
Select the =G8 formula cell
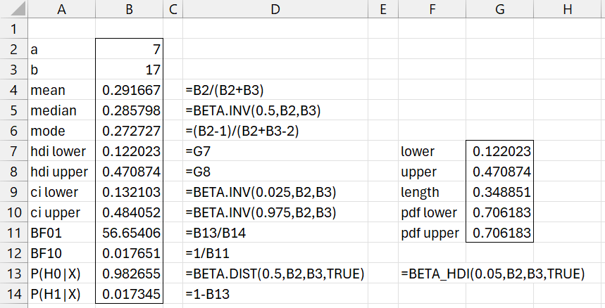pyautogui.click(x=275, y=172)
